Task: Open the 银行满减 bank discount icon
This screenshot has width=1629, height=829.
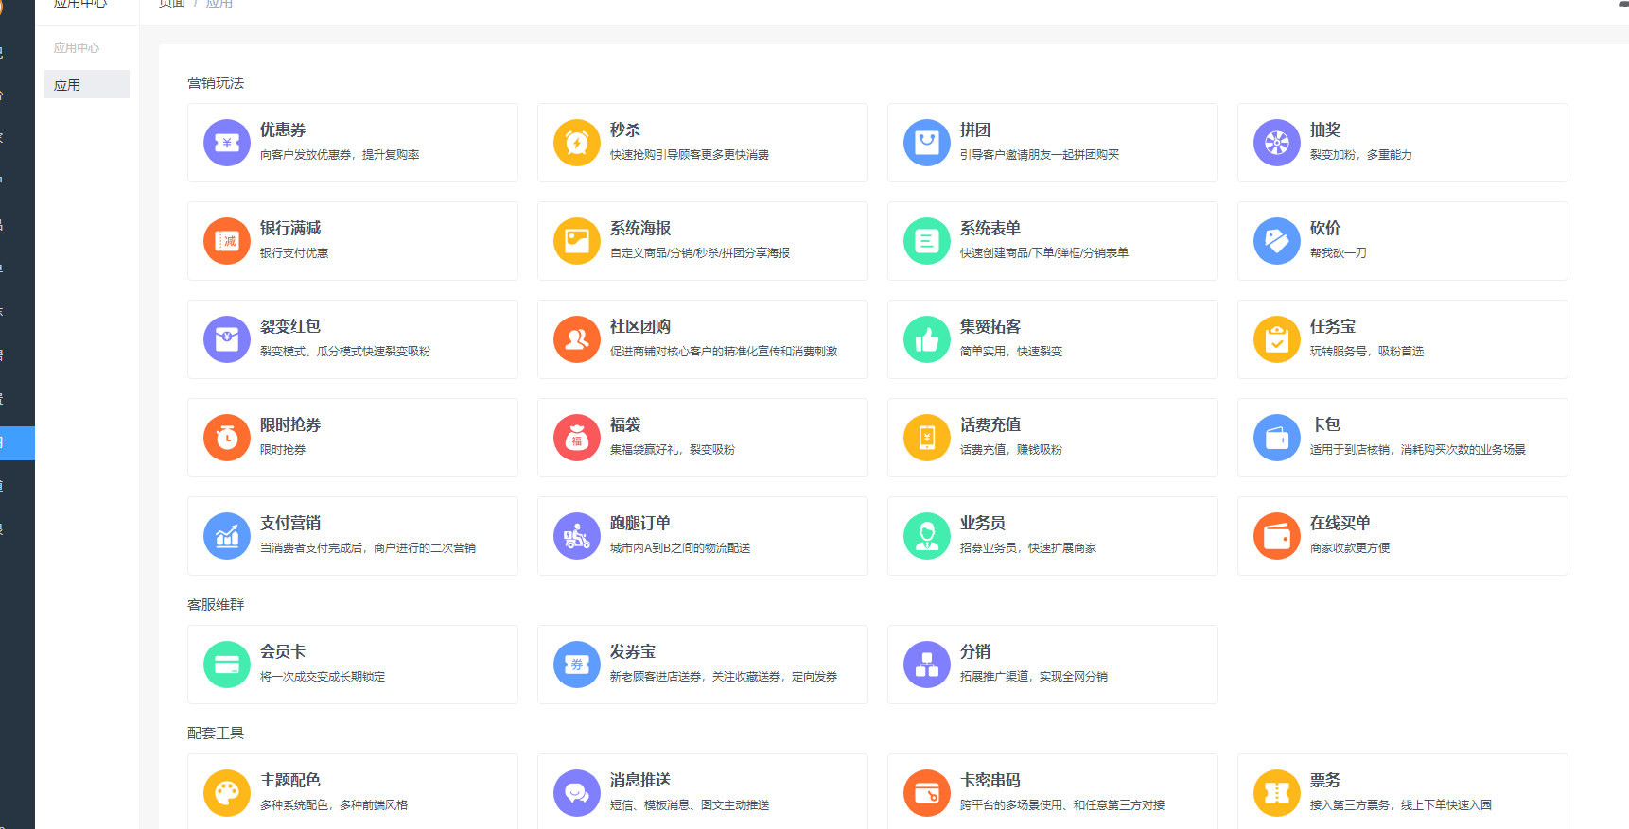Action: [227, 241]
